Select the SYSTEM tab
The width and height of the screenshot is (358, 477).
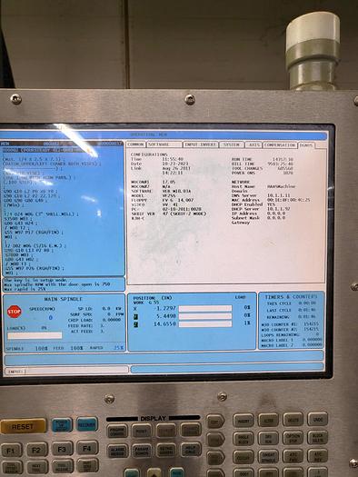232,144
